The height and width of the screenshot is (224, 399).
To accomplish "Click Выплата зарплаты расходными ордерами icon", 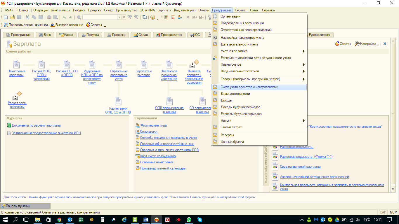I will 194,64.
